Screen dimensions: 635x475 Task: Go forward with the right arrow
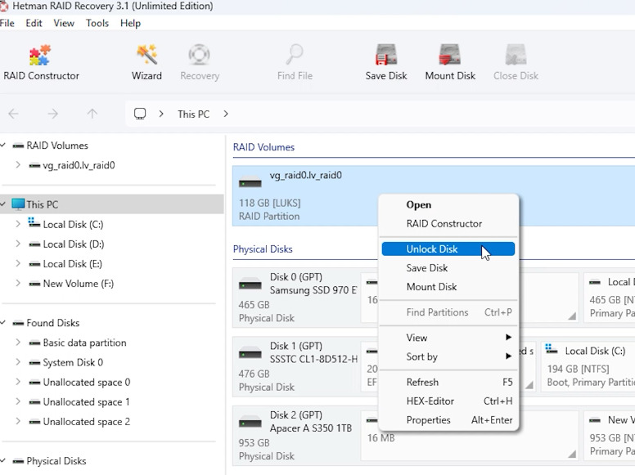[52, 114]
